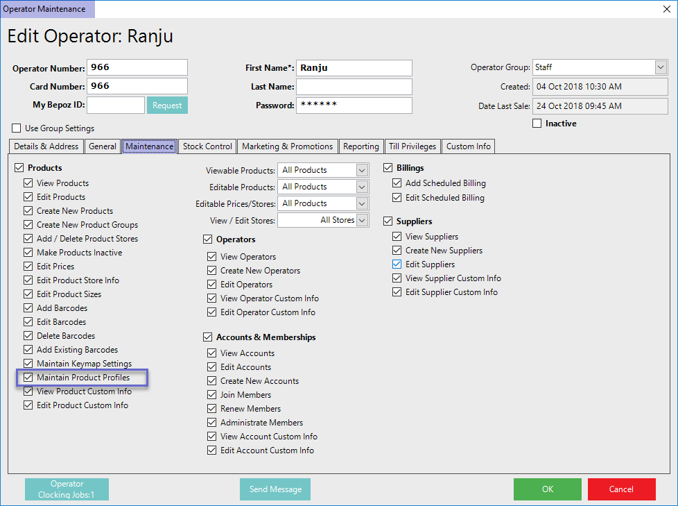Click the green OK button

click(x=547, y=489)
